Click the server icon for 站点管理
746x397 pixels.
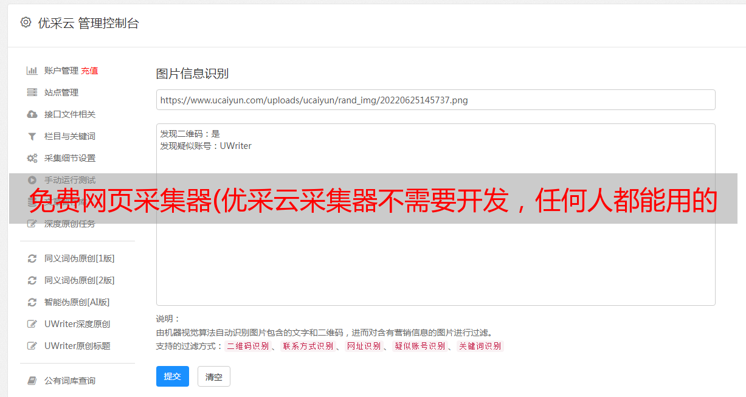pos(32,92)
